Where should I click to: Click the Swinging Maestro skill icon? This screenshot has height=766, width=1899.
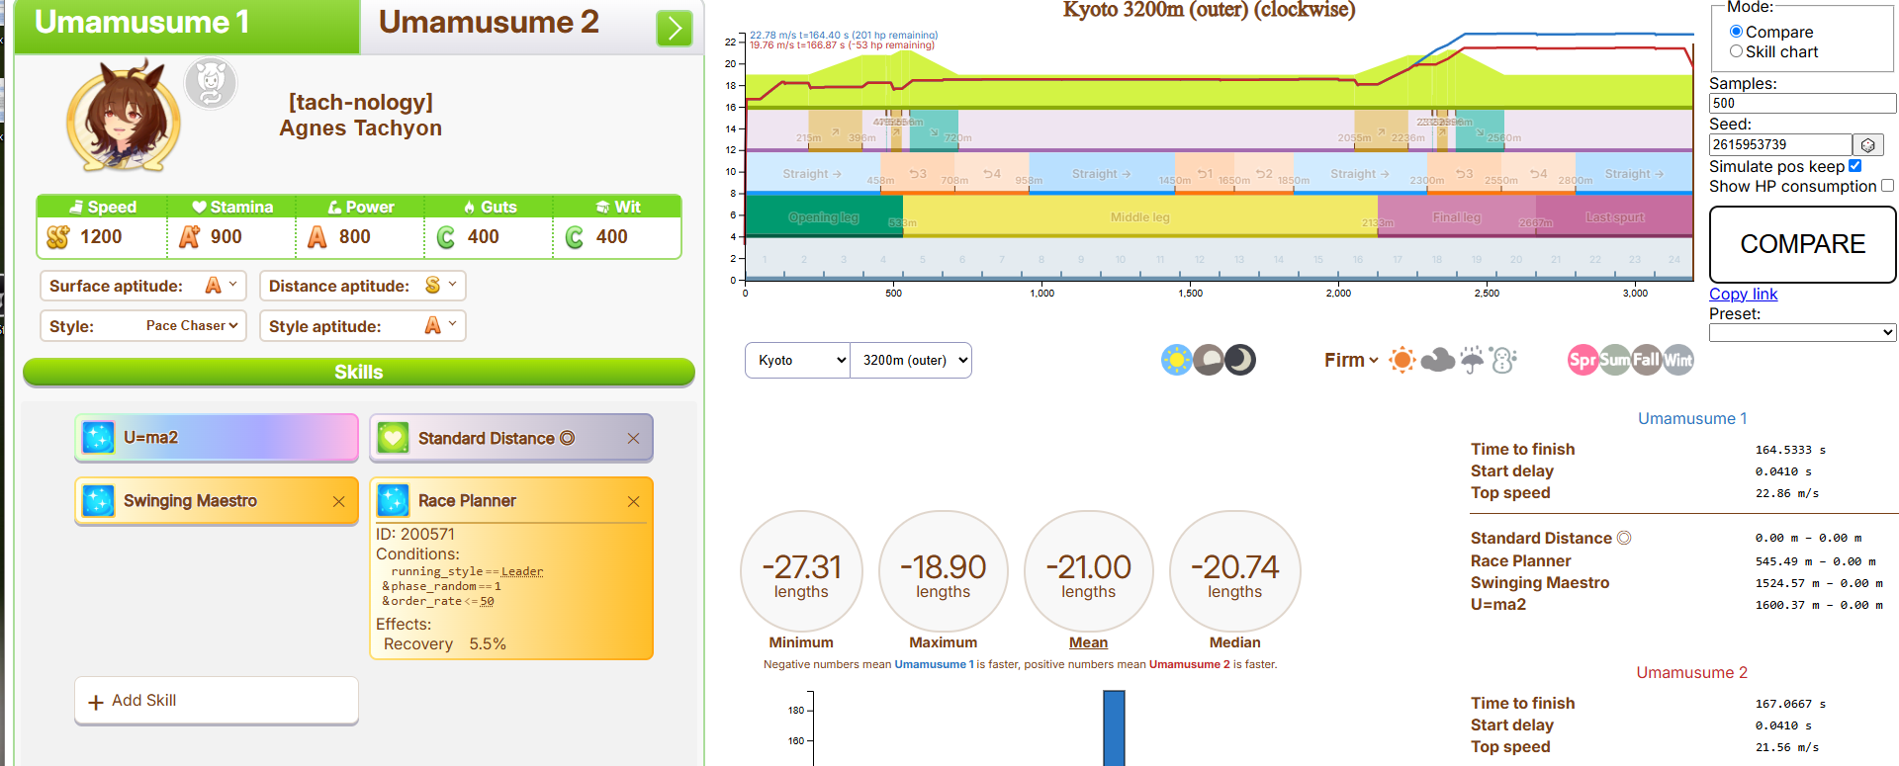pos(98,500)
